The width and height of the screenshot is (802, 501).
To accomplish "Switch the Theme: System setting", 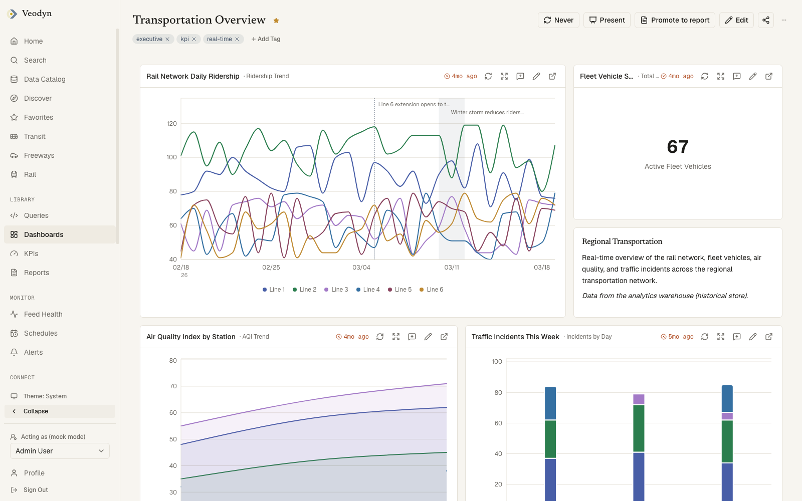I will [60, 396].
